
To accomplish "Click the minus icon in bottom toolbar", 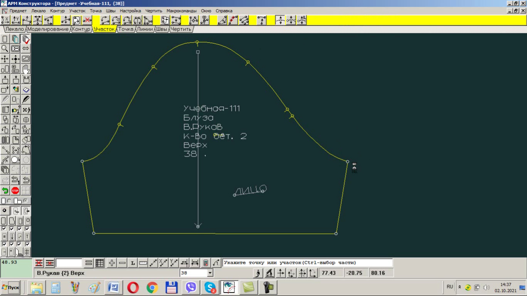I will pos(122,263).
